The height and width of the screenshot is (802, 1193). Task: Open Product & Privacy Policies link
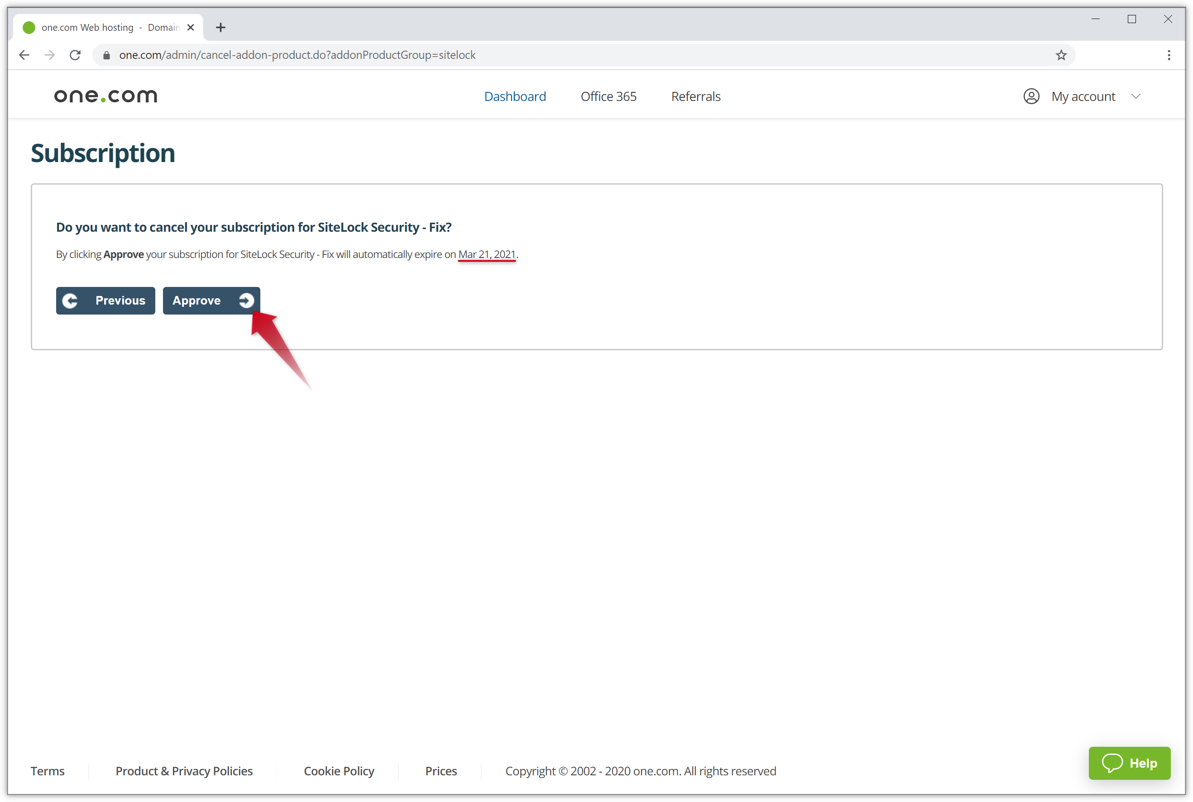pos(184,771)
